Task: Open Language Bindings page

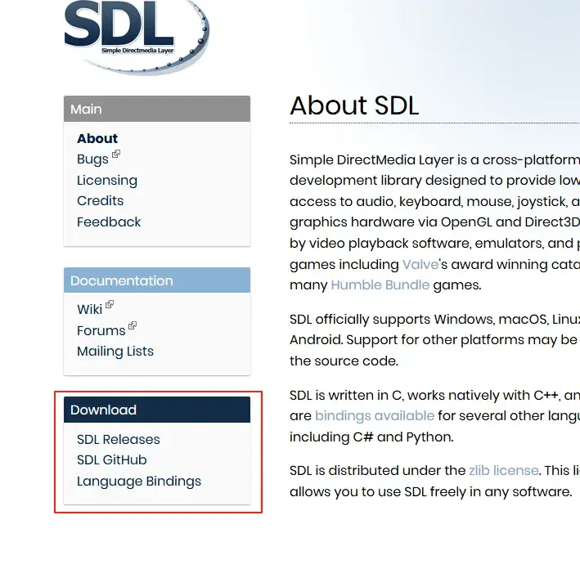Action: point(139,482)
